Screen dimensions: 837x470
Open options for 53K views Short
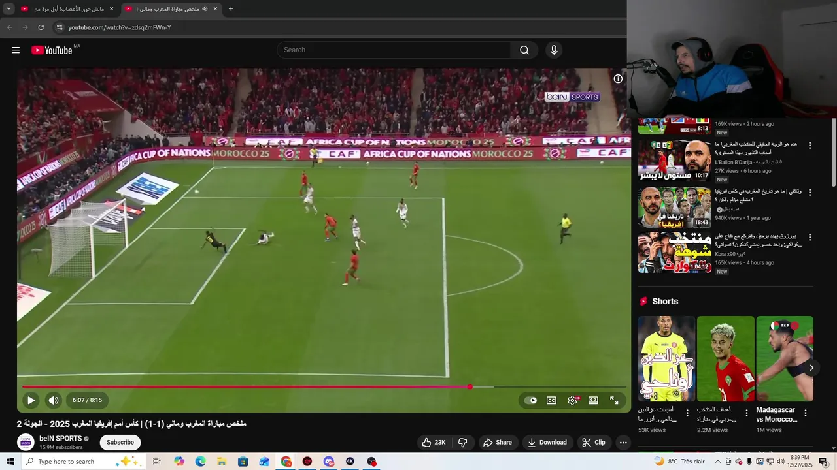[x=687, y=413]
